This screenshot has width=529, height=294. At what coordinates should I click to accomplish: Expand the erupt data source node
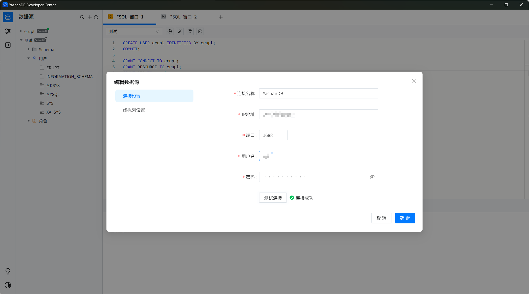[21, 31]
